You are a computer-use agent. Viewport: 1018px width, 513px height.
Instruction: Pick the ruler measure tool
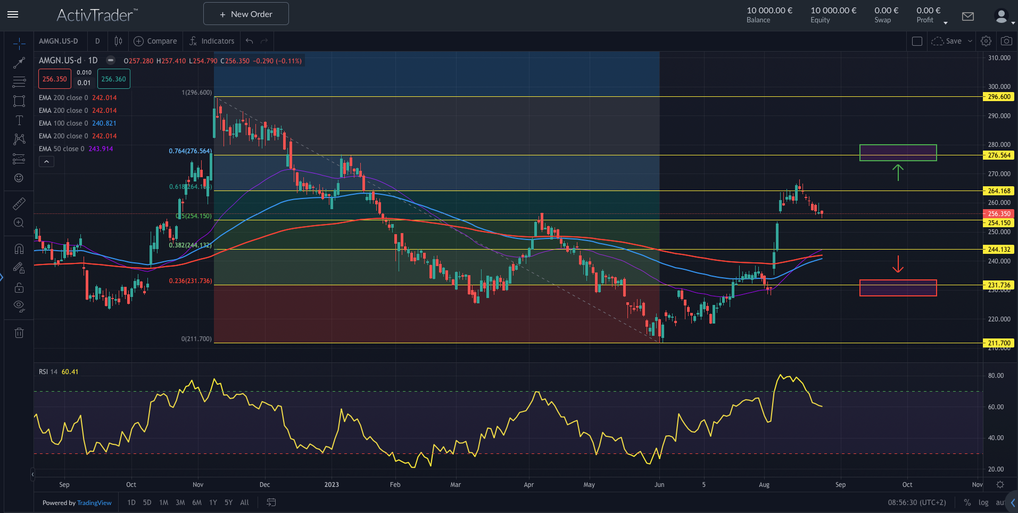pyautogui.click(x=19, y=203)
